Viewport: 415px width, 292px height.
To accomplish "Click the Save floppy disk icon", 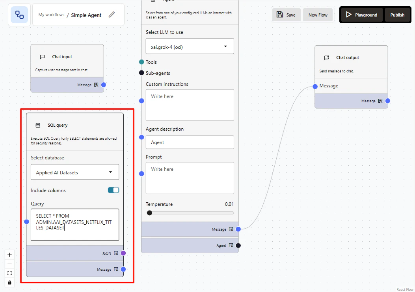I will (280, 15).
